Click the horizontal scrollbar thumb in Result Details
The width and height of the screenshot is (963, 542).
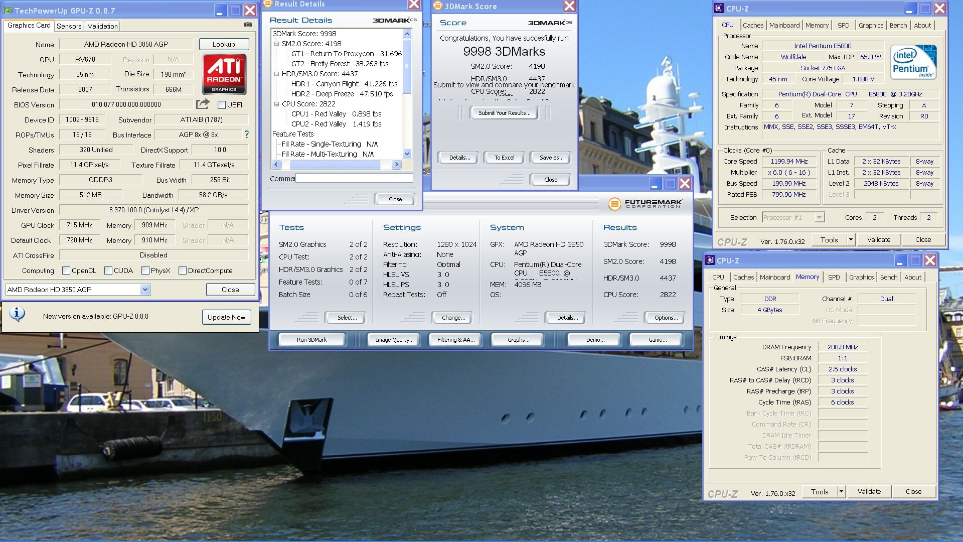click(x=335, y=165)
